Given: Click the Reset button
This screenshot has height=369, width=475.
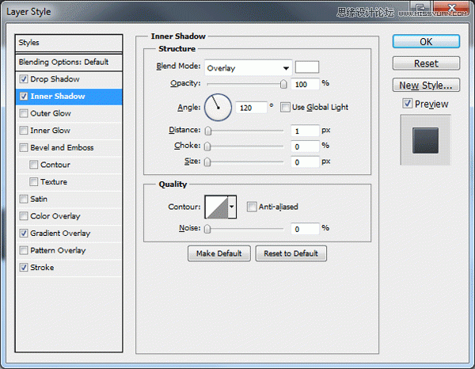Looking at the screenshot, I should coord(426,63).
